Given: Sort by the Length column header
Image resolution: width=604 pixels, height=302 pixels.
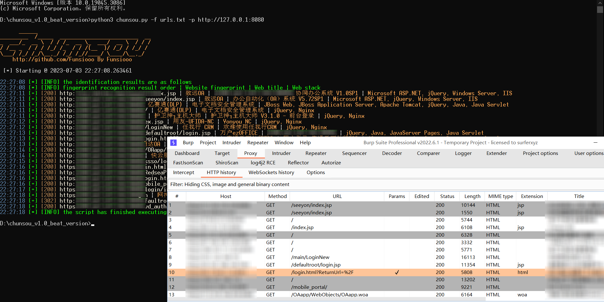Looking at the screenshot, I should pos(472,196).
